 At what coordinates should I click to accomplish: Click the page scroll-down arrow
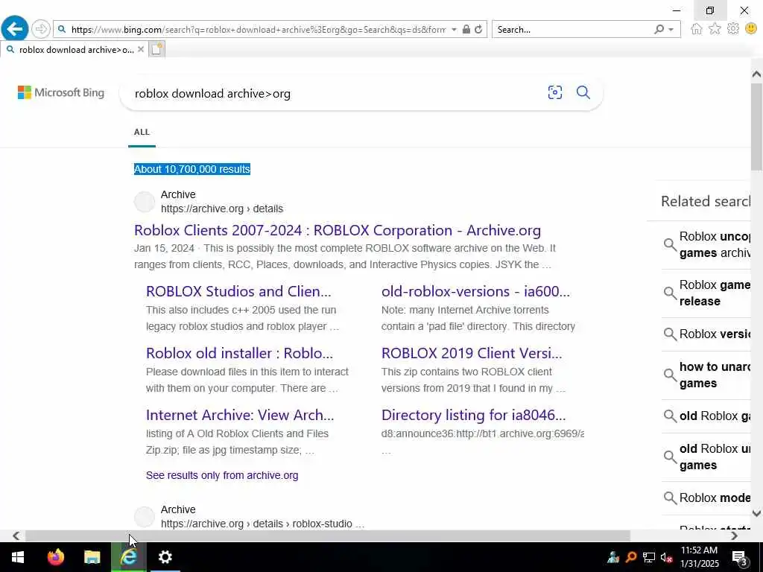click(x=757, y=513)
